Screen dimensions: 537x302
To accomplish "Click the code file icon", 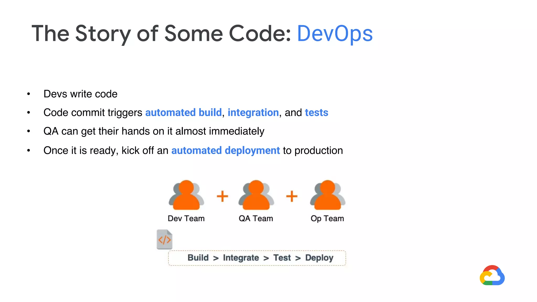I will [x=164, y=239].
